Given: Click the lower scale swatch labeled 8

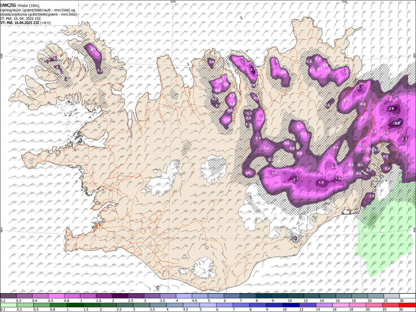Looking at the screenshot, I should click(257, 305).
